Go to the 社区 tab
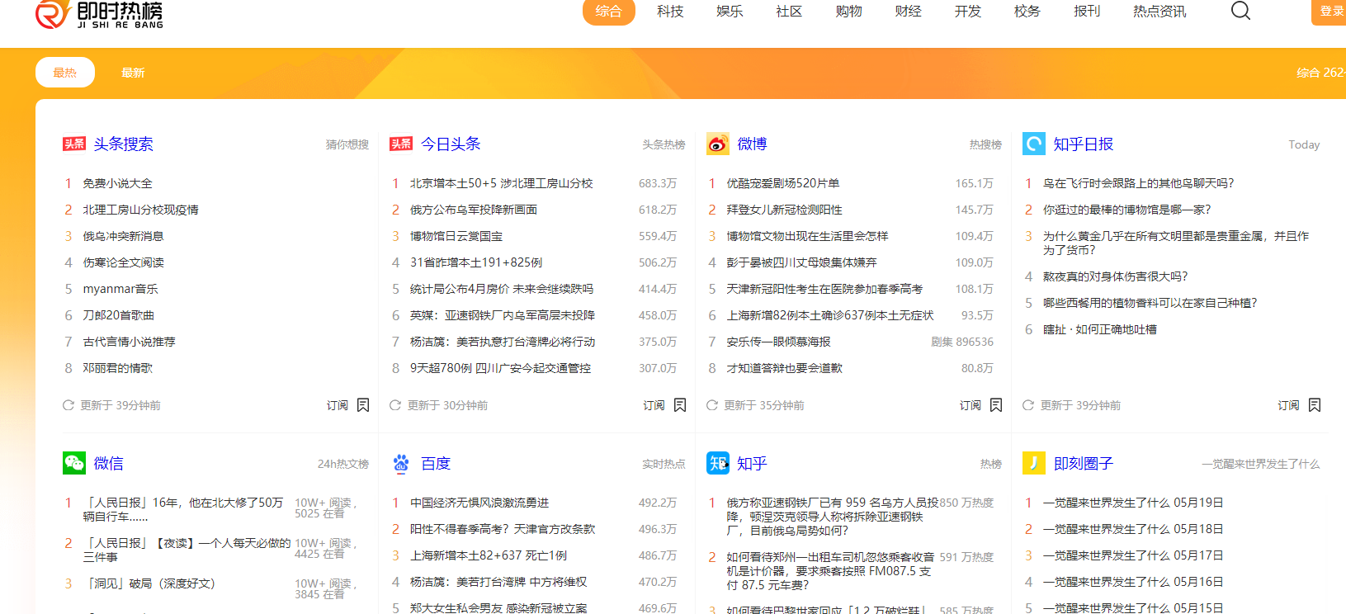Viewport: 1346px width, 614px height. (x=789, y=12)
